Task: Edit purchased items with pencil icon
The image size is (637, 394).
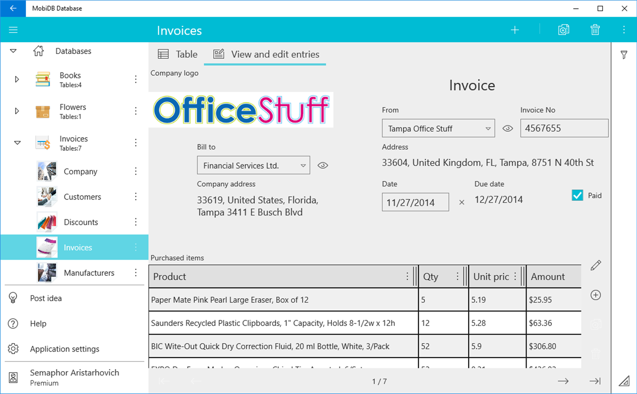Action: pos(596,265)
